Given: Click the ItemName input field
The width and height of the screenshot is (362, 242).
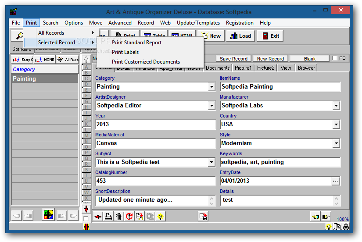Looking at the screenshot, I should (280, 87).
